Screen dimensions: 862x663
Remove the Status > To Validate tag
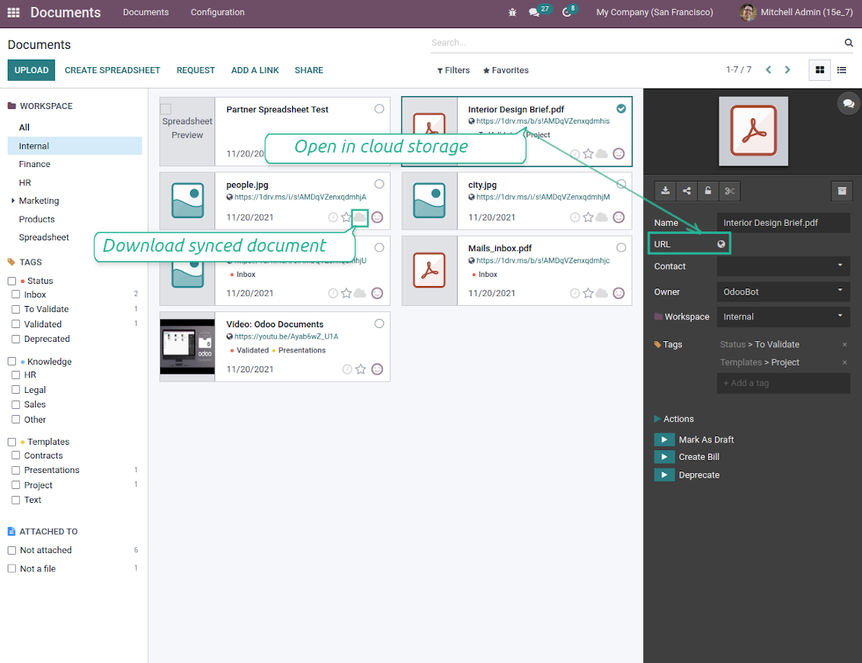pos(844,344)
